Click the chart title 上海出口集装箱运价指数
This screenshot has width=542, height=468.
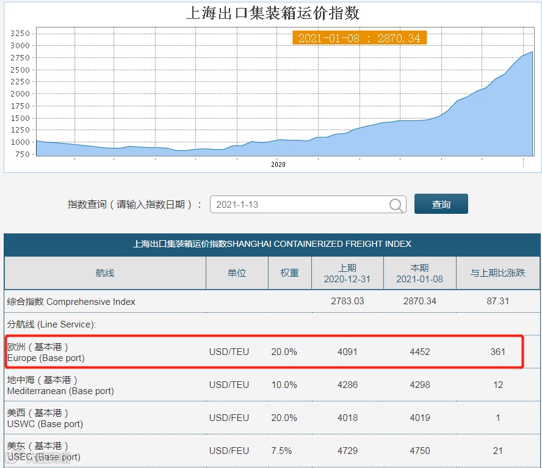pyautogui.click(x=273, y=13)
